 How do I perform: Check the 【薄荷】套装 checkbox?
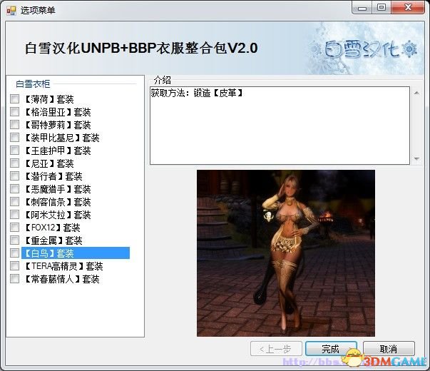[14, 98]
